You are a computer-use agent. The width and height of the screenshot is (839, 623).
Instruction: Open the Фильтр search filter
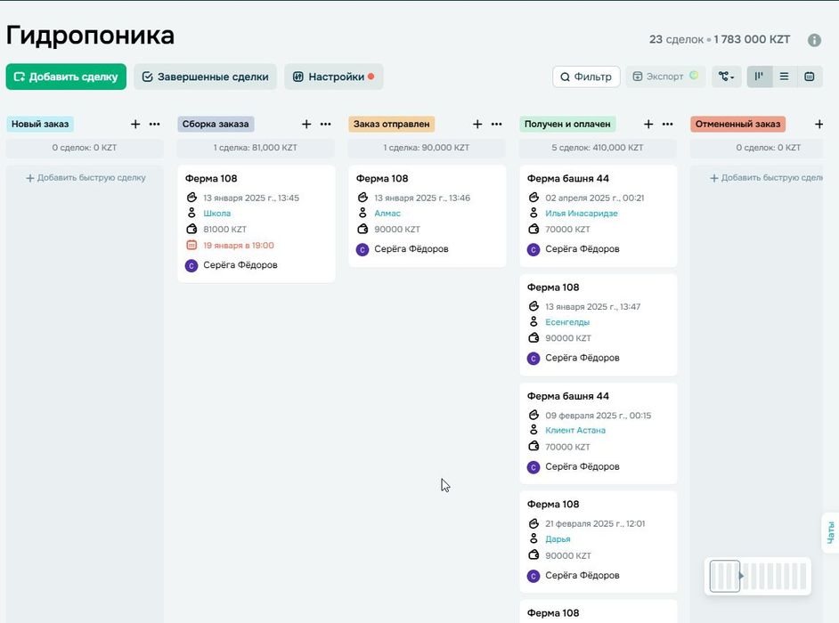click(586, 77)
